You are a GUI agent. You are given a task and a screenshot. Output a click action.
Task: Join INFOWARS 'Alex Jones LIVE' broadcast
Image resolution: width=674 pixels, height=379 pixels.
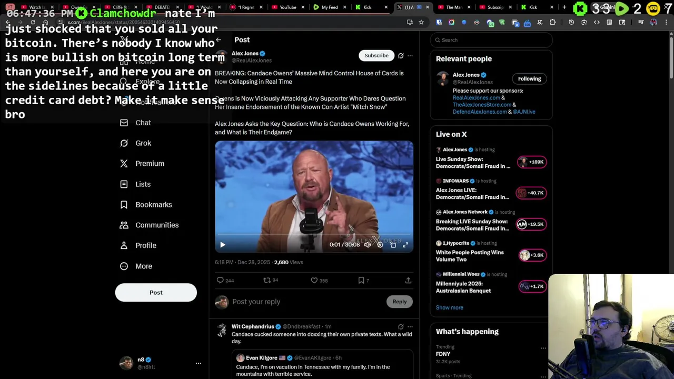tap(491, 189)
